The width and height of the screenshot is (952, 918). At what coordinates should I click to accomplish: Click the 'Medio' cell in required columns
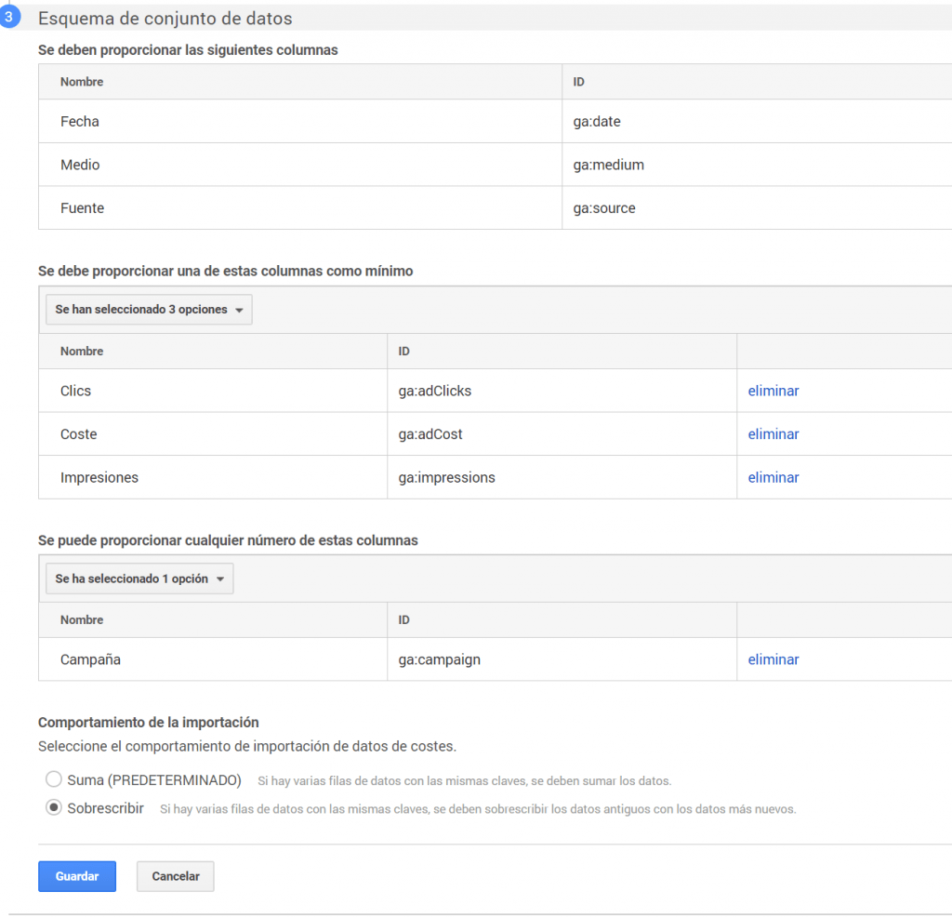click(300, 165)
